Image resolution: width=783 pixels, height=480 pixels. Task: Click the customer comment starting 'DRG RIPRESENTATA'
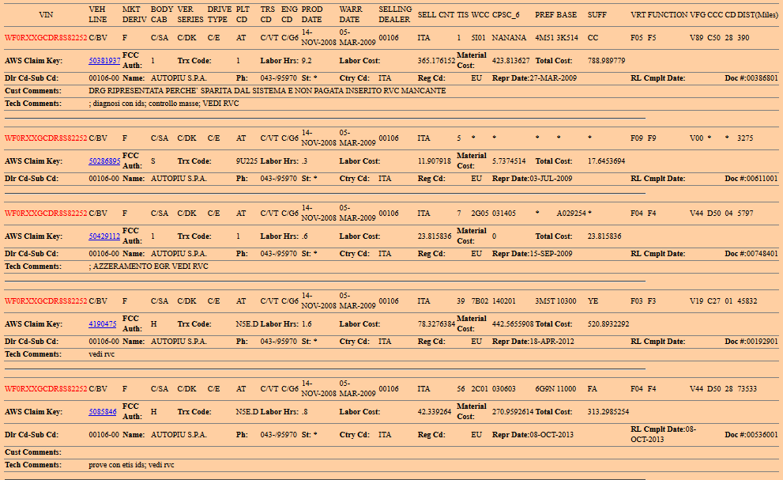(x=267, y=91)
